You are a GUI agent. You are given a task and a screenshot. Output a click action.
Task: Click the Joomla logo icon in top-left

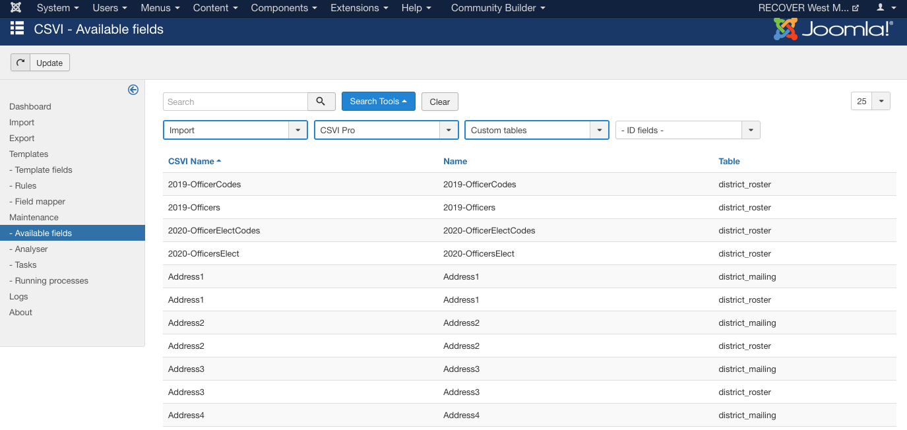point(16,8)
